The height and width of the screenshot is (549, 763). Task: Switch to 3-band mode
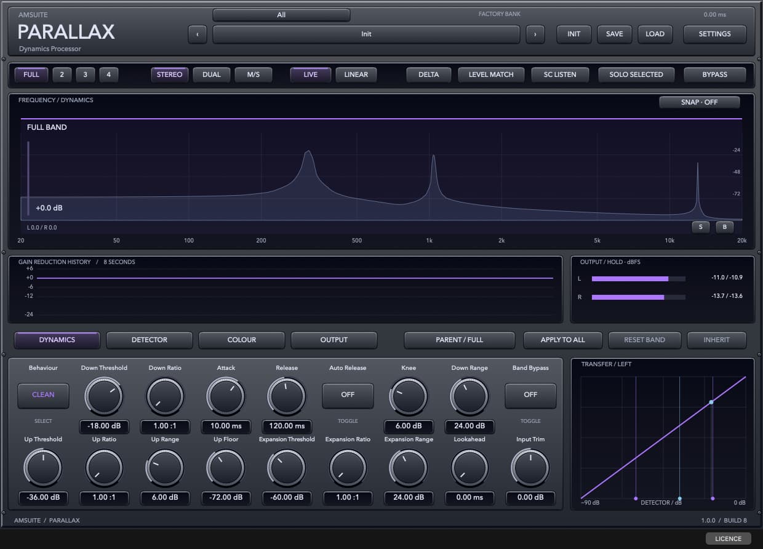[85, 74]
